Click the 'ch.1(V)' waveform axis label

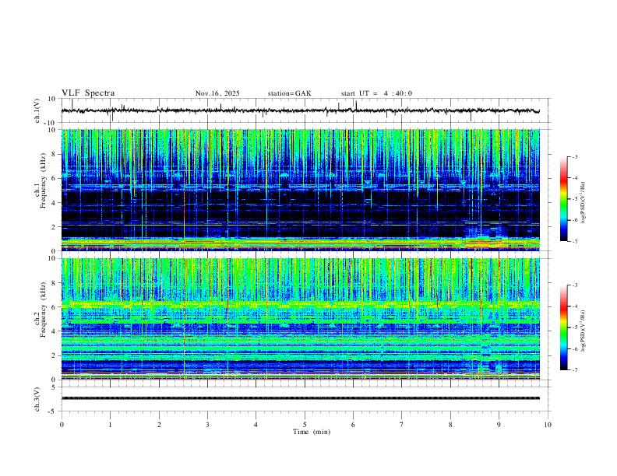(38, 110)
